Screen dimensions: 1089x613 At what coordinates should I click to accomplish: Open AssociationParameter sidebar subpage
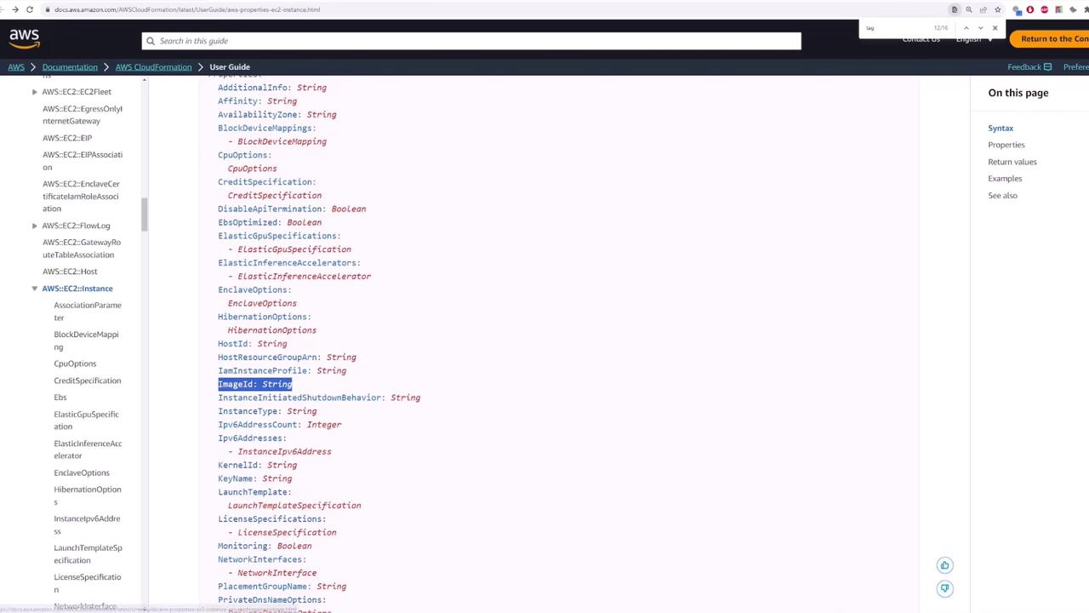pos(88,312)
